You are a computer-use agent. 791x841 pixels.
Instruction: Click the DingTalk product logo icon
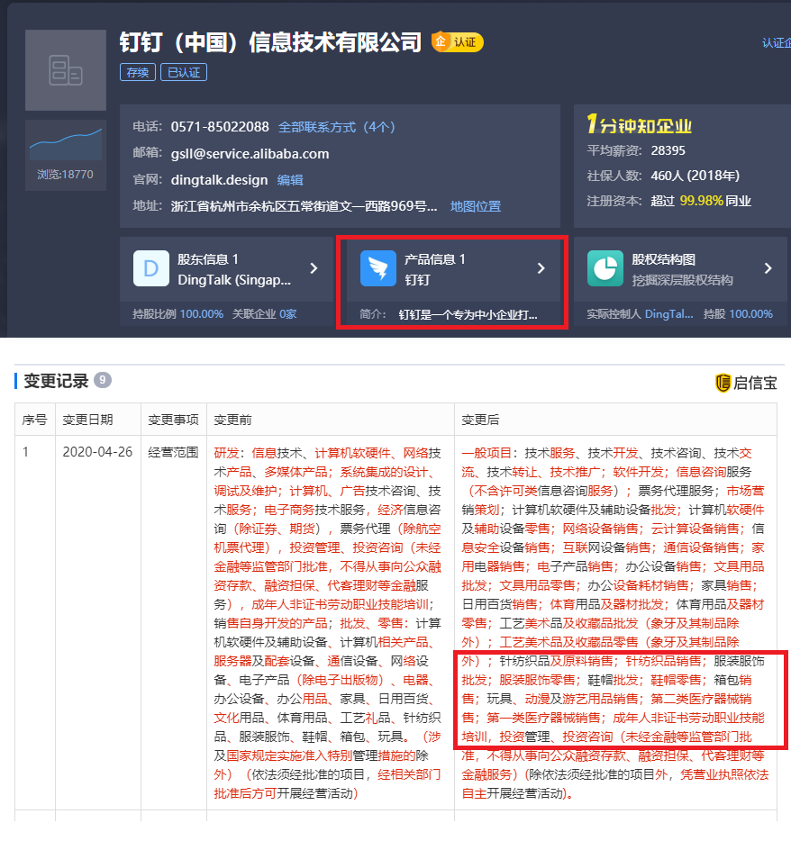377,268
